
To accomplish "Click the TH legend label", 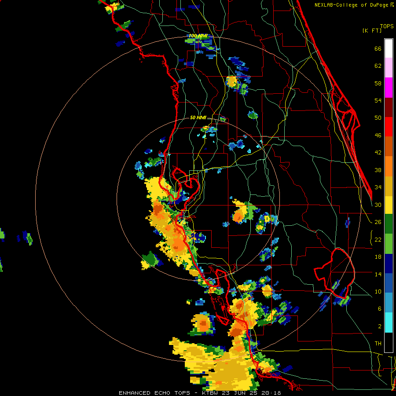I will pyautogui.click(x=378, y=344).
